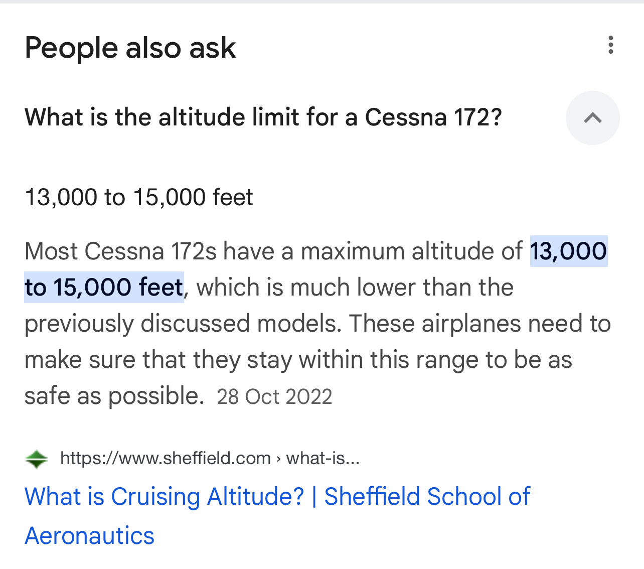The image size is (644, 569).
Task: Click "These airplanes need to" text
Action: pos(480,324)
